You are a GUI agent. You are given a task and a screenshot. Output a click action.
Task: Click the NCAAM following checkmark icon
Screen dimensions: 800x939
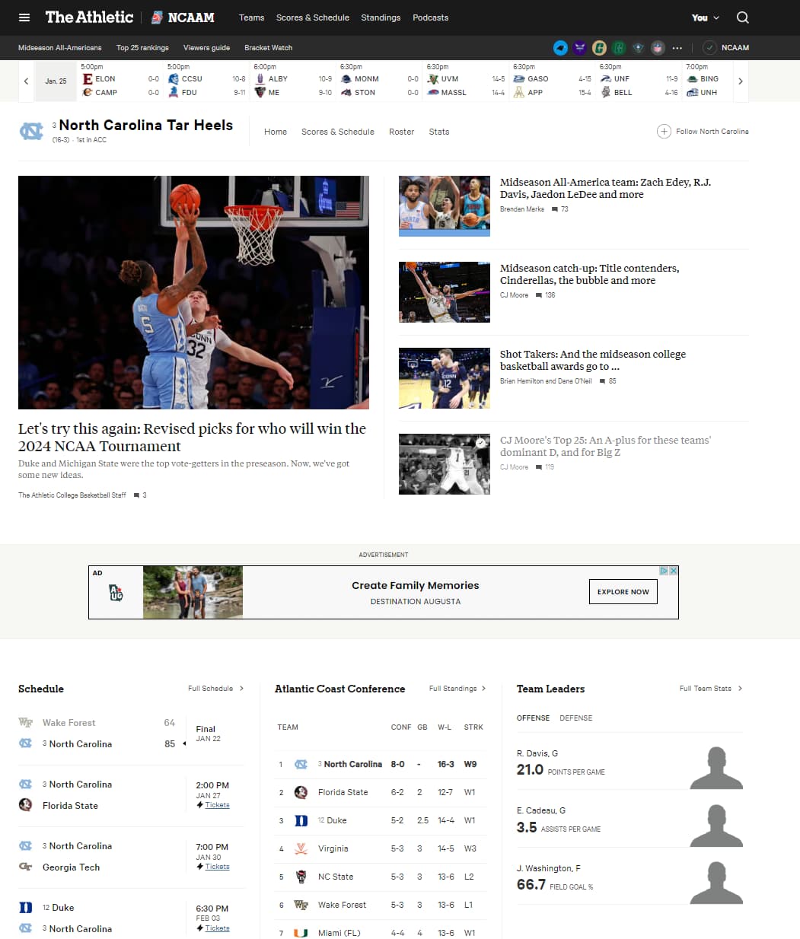tap(709, 48)
